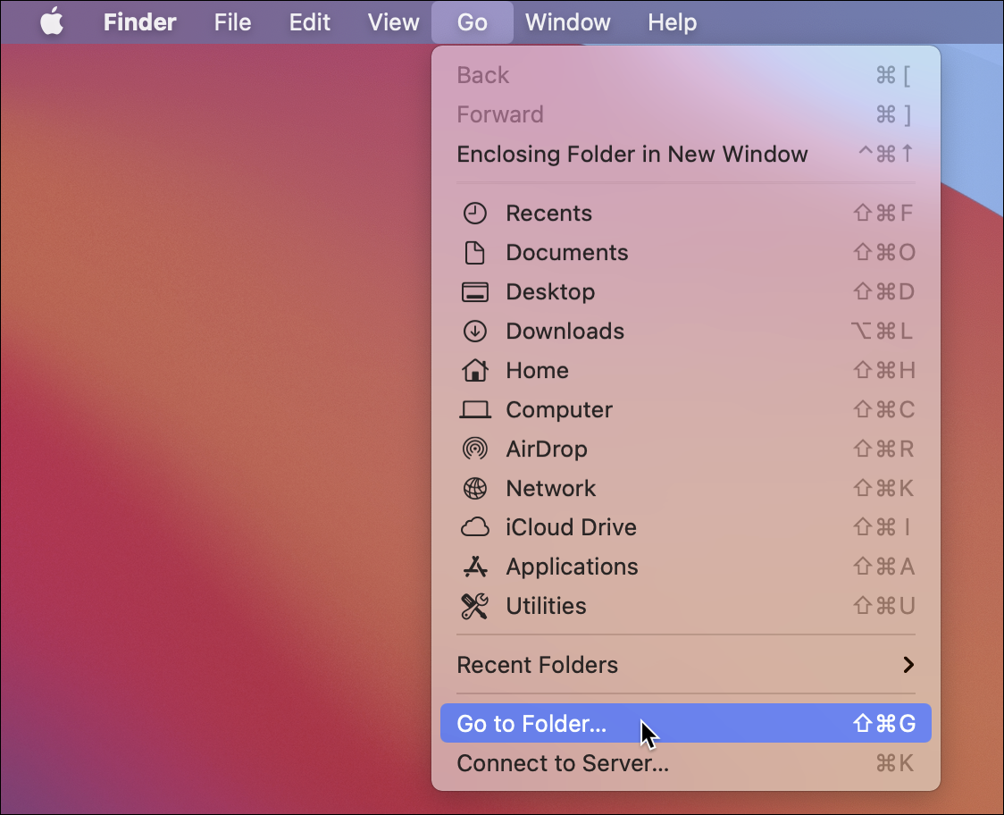Click the Desktop icon in Go menu
The image size is (1004, 815).
[x=475, y=292]
